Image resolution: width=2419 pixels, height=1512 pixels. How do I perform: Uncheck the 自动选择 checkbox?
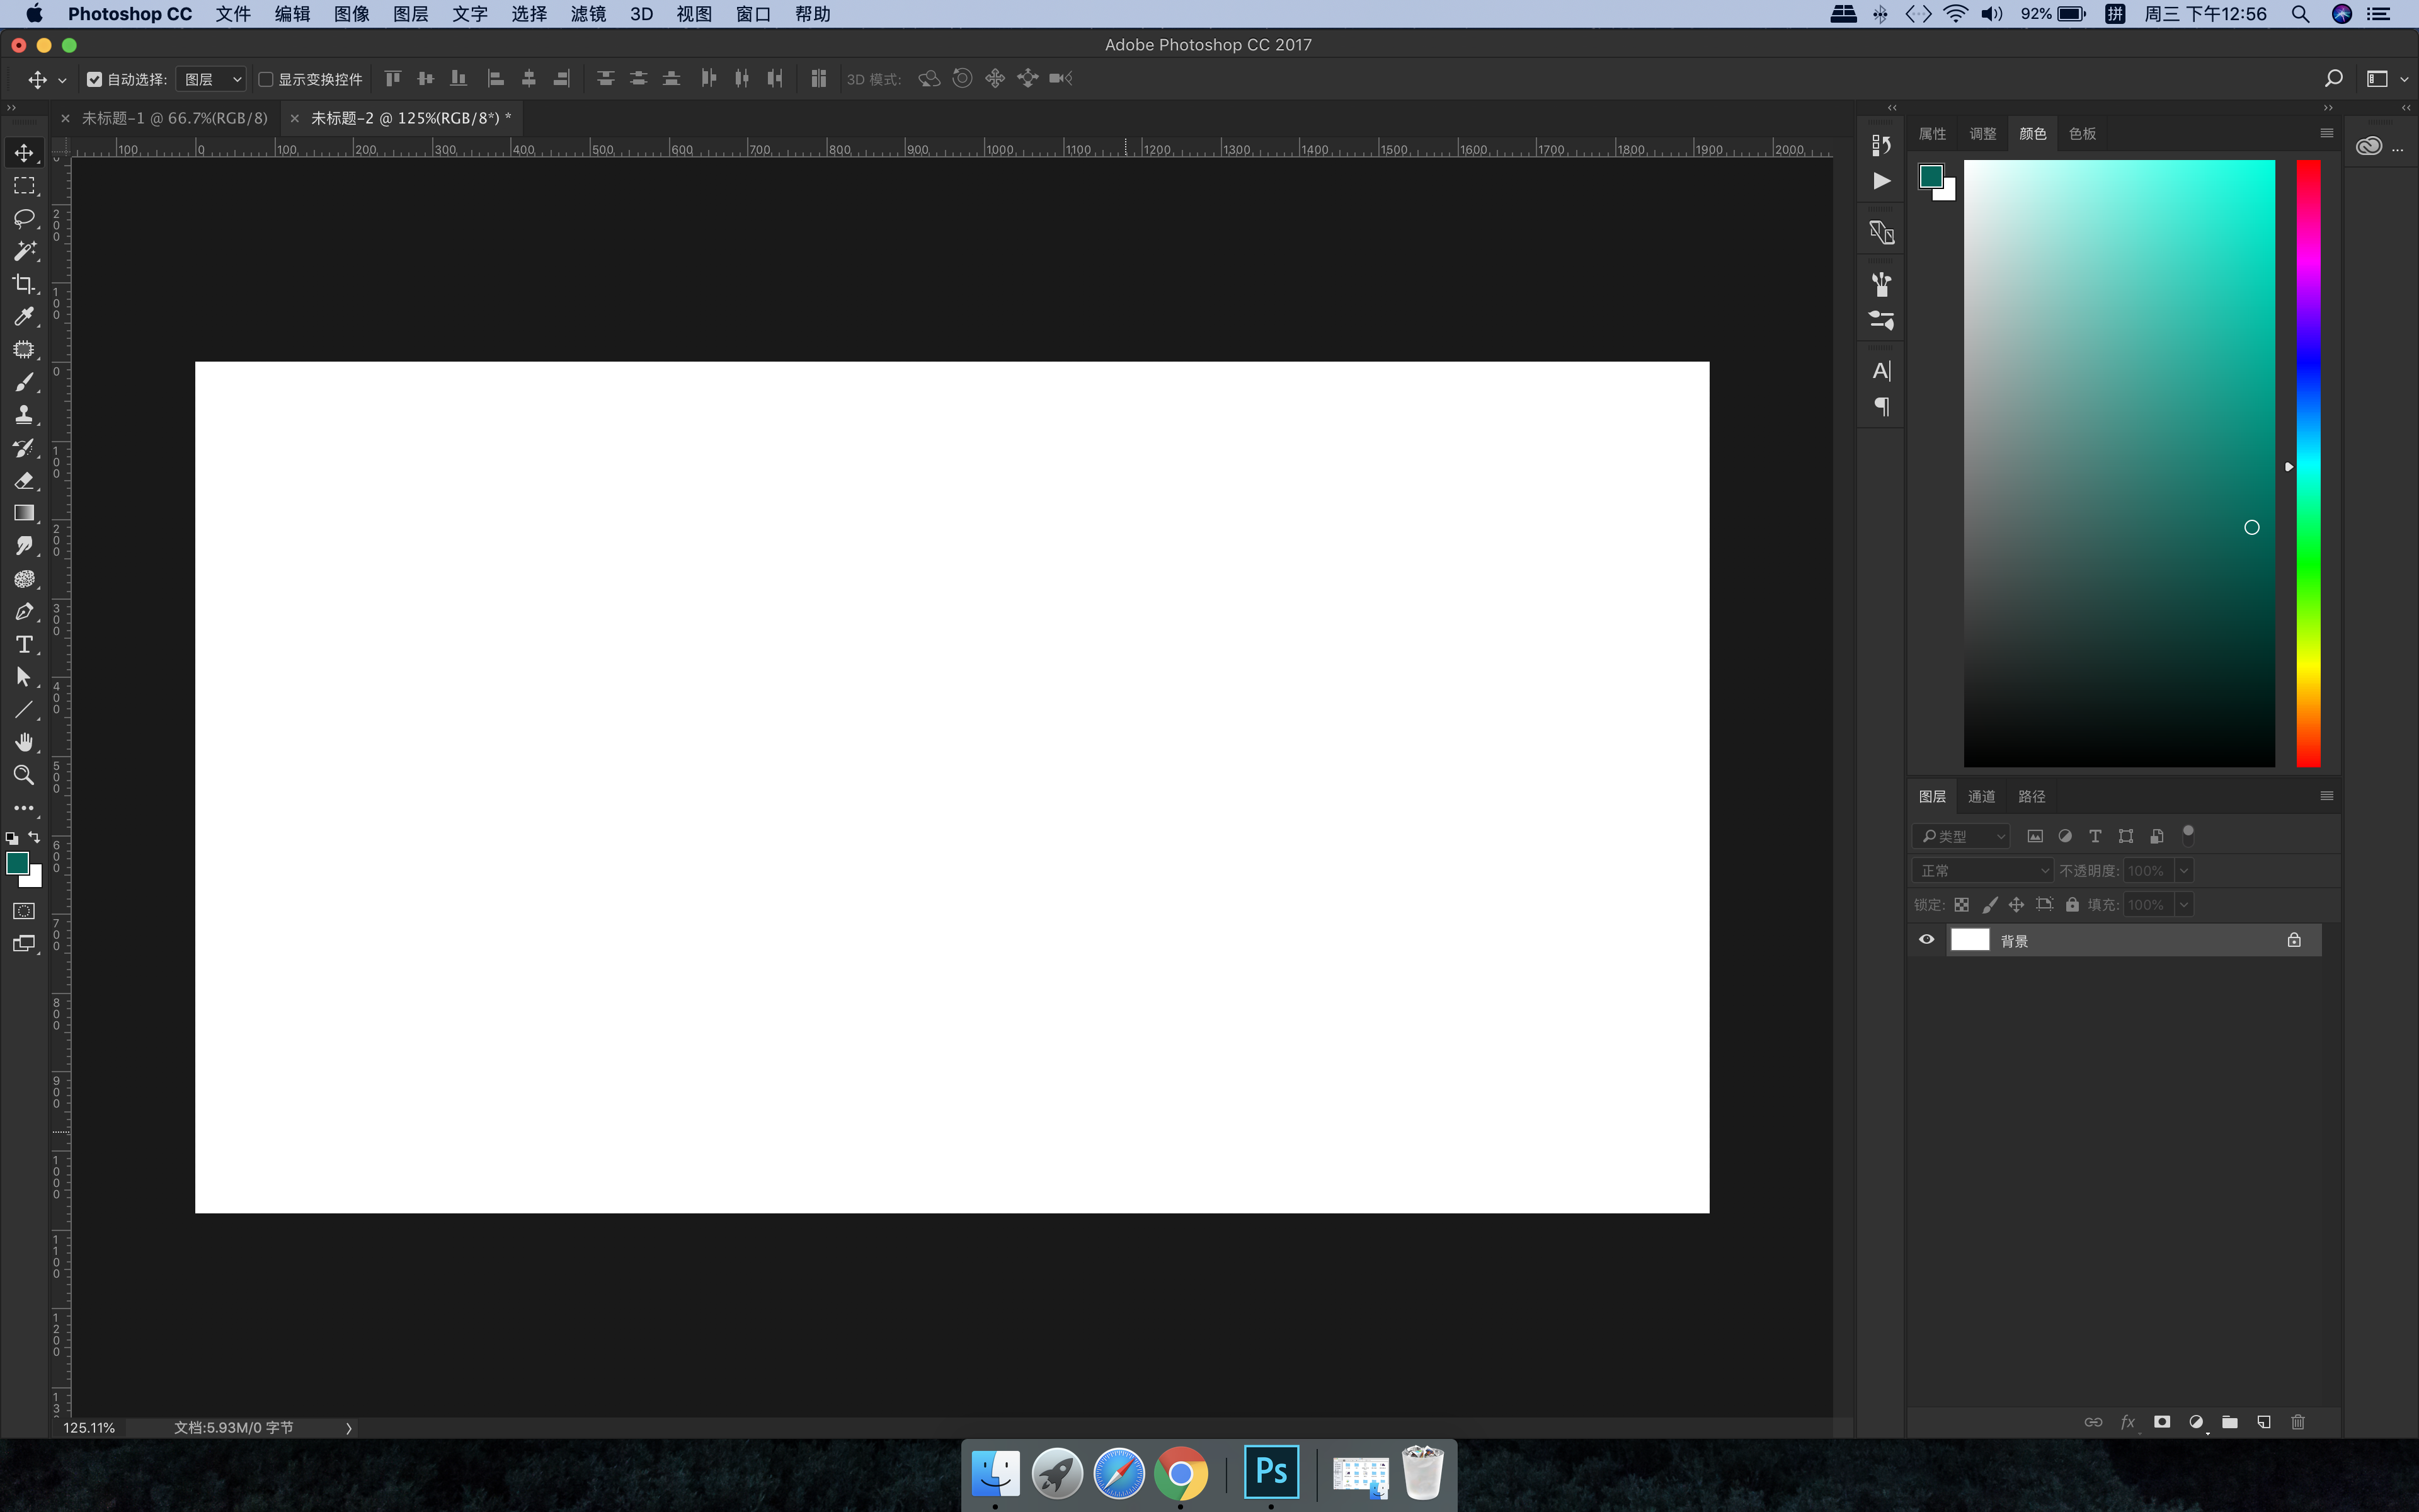point(95,79)
